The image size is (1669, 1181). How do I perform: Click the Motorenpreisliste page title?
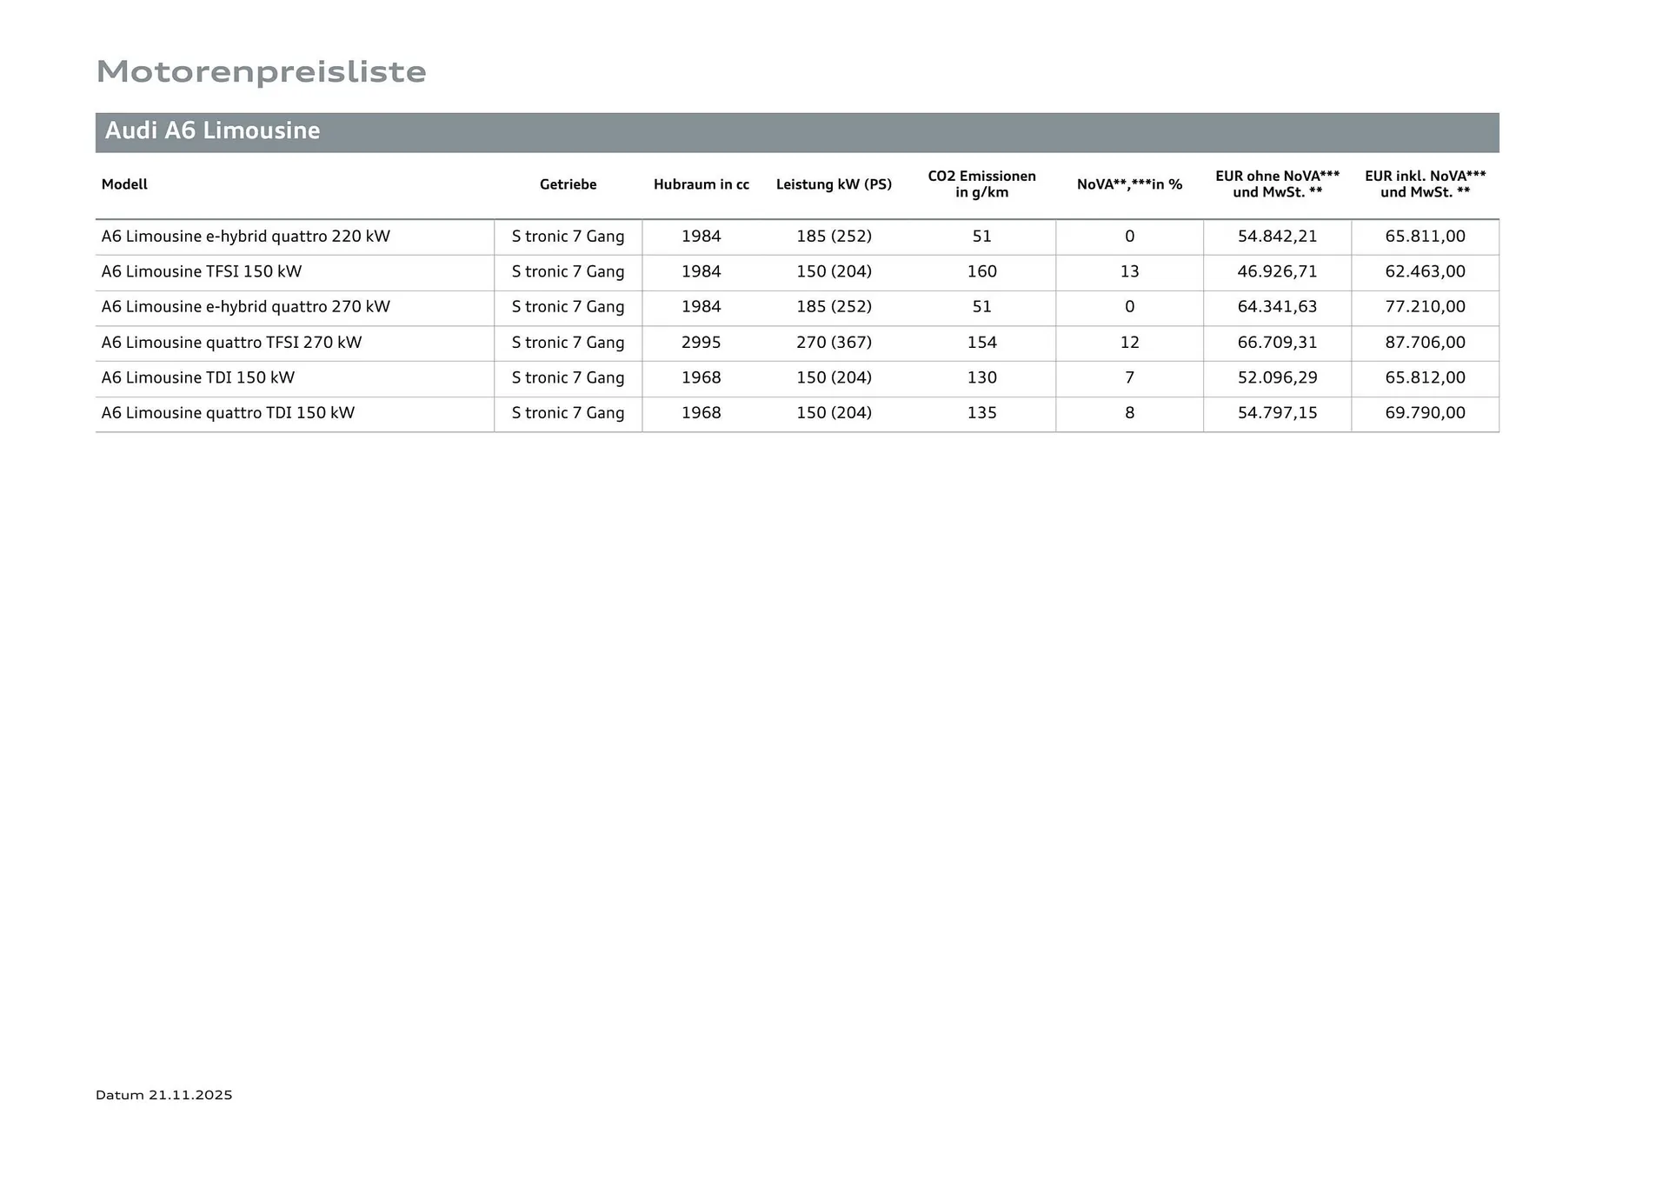pyautogui.click(x=261, y=71)
